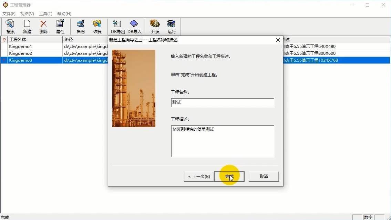Click the Kingdemo2 path cell
Viewport: 391px width, 220px height.
[x=85, y=53]
